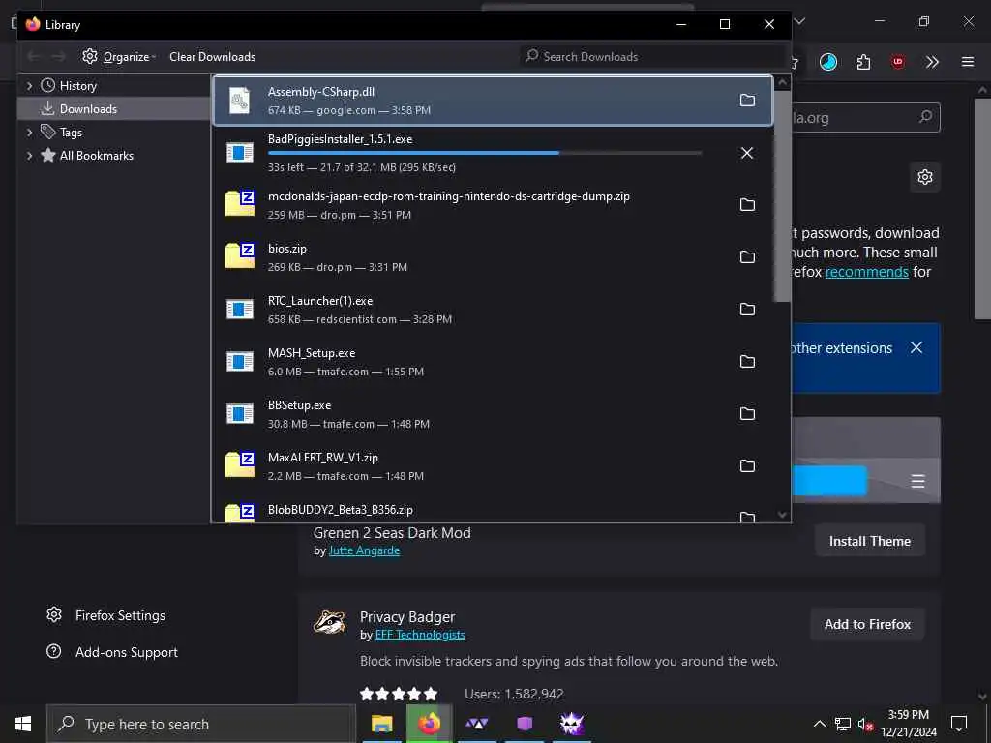This screenshot has width=991, height=743.
Task: Click the recommends link in Firefox
Action: coord(866,272)
